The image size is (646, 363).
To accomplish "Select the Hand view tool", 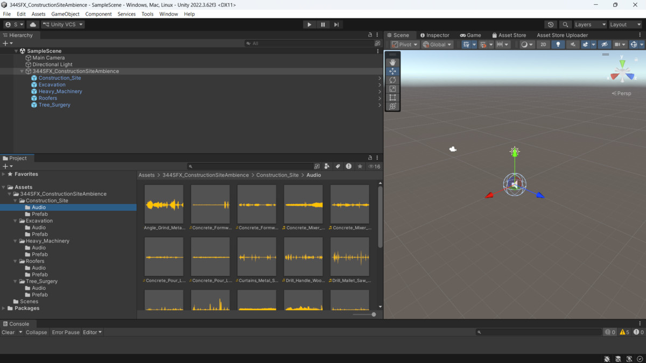I will click(392, 62).
